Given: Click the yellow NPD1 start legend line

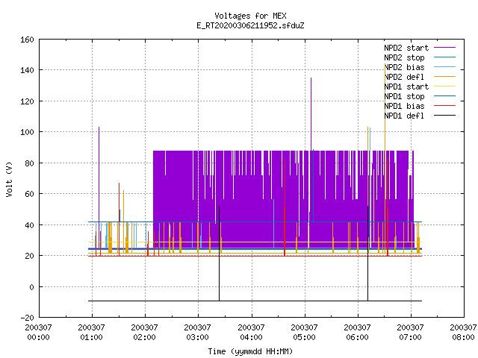Looking at the screenshot, I should [x=445, y=87].
